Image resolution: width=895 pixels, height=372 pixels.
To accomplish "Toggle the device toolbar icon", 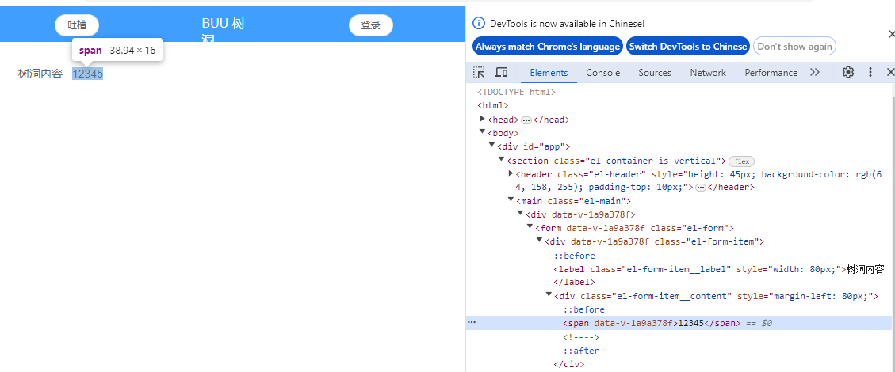I will tap(501, 72).
